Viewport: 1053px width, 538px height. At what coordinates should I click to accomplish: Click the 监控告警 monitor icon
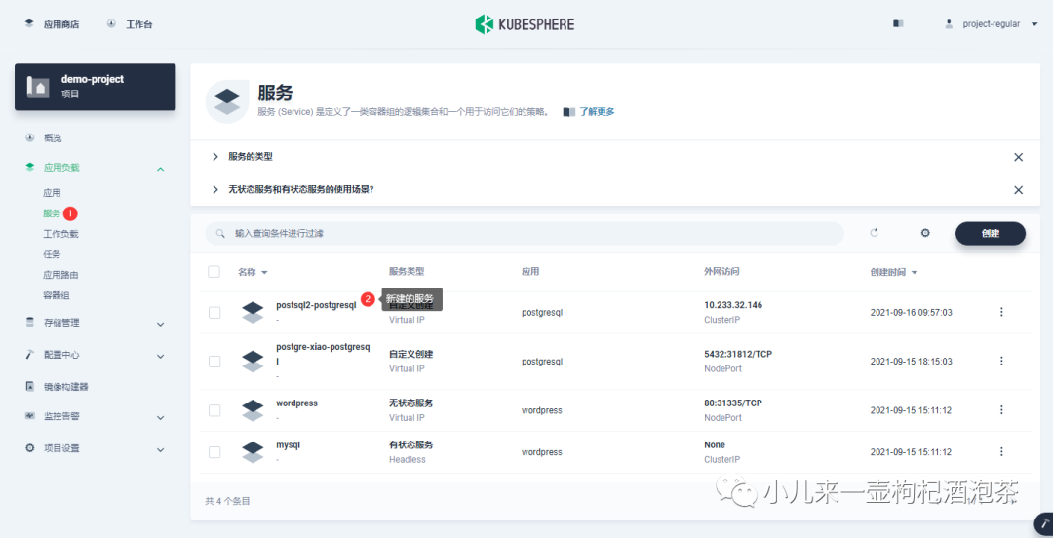[29, 416]
